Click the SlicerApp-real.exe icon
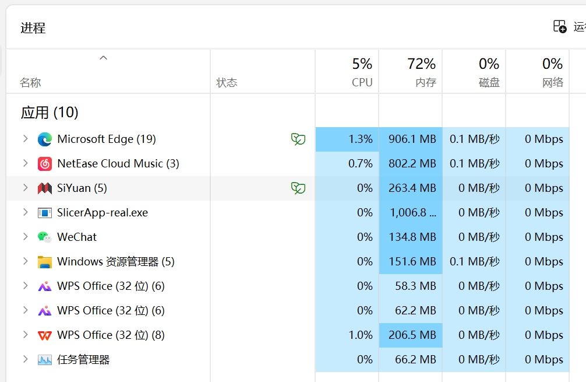Screen dimensions: 586x382 (45, 213)
